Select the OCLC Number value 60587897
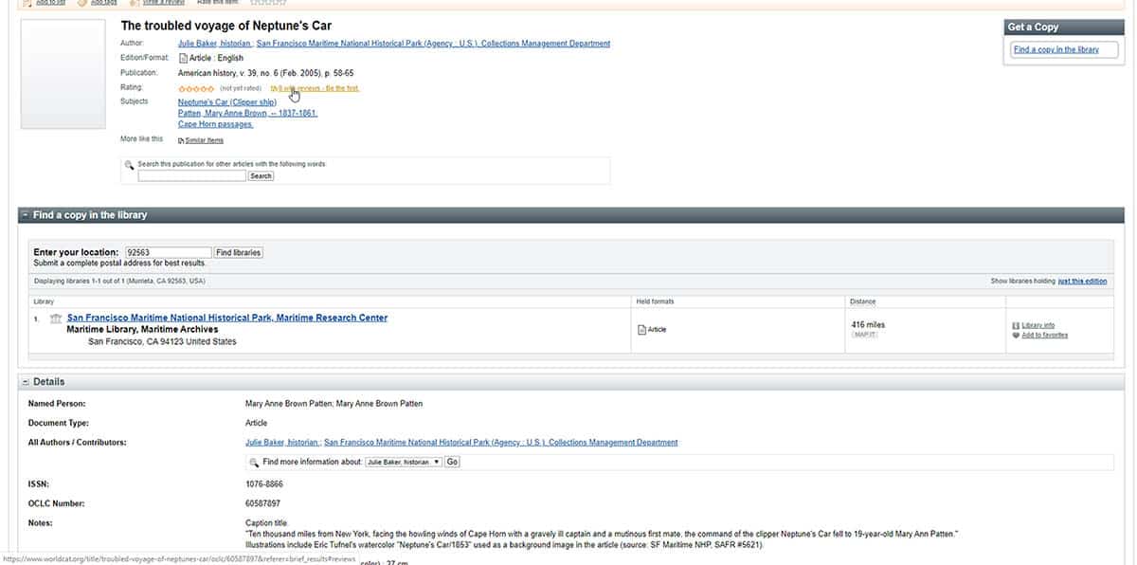 262,502
